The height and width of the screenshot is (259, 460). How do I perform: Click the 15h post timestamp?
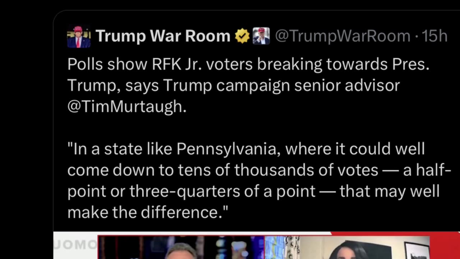[434, 36]
